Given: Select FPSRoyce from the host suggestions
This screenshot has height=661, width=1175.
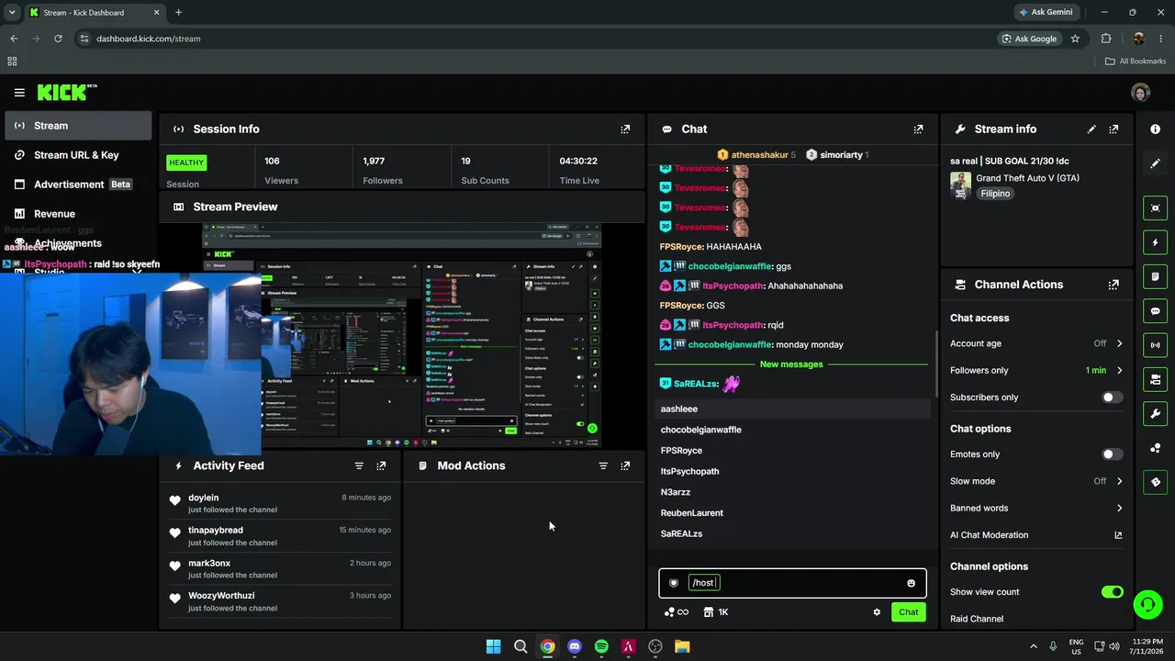Looking at the screenshot, I should (x=794, y=451).
